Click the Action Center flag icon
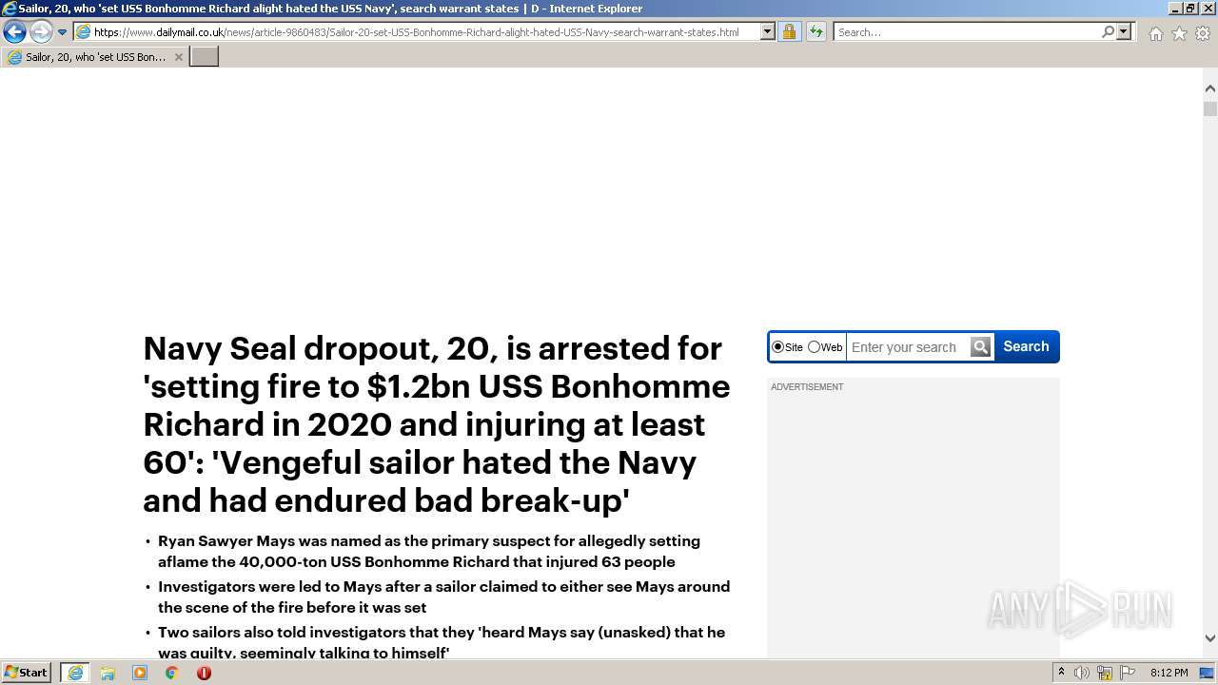Image resolution: width=1218 pixels, height=685 pixels. click(1128, 673)
